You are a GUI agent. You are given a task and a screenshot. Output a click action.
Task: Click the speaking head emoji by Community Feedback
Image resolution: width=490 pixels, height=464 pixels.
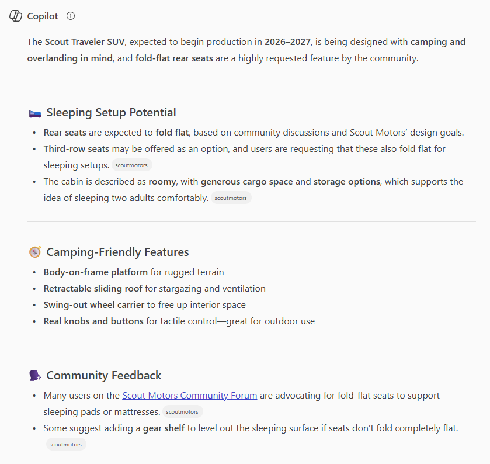(x=34, y=375)
